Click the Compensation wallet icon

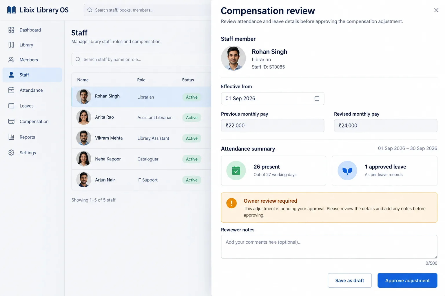tap(11, 121)
